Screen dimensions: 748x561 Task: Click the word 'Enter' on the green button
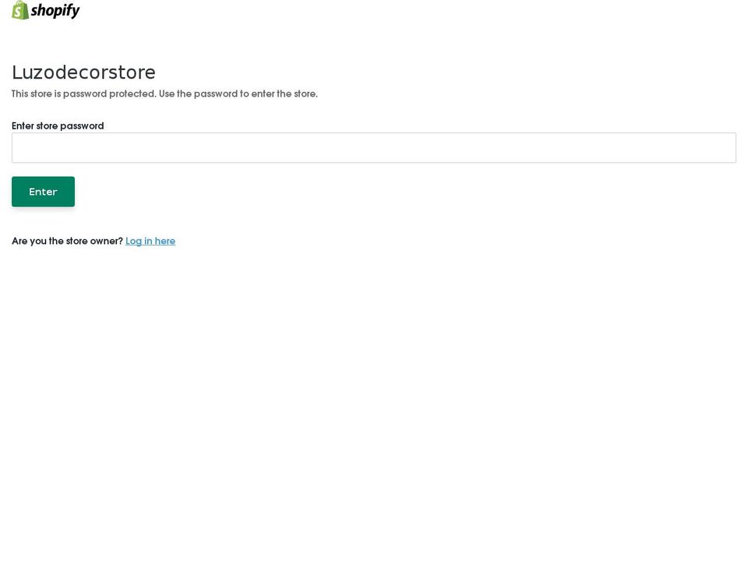coord(43,192)
